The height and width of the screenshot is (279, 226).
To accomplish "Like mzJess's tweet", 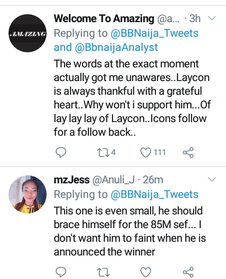I will pyautogui.click(x=145, y=272).
